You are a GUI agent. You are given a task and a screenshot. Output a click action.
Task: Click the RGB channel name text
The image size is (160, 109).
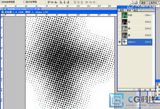point(130,15)
